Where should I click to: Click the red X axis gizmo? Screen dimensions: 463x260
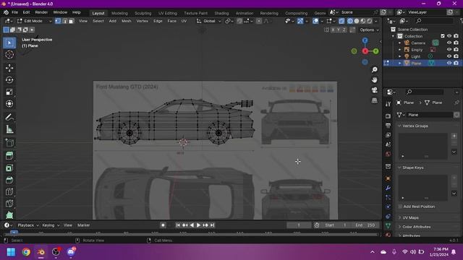coord(365,51)
